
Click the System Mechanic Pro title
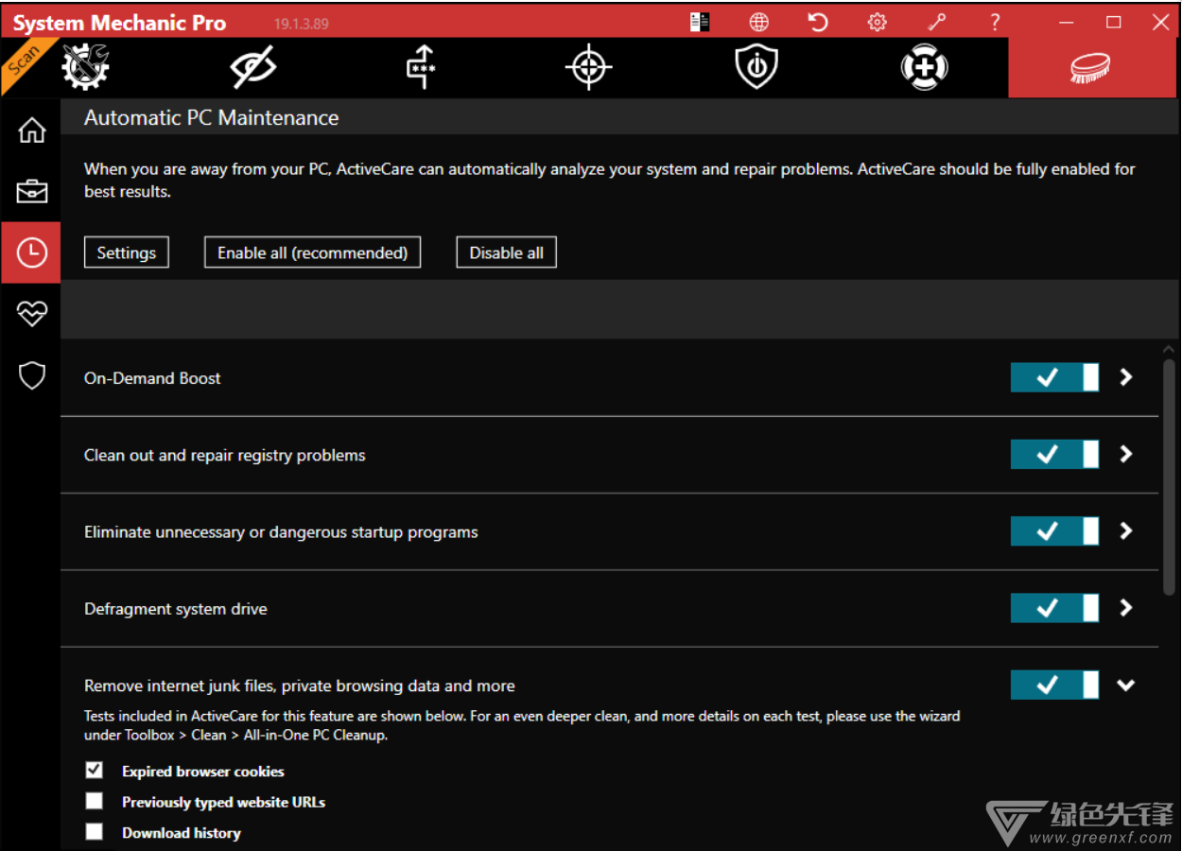(119, 23)
